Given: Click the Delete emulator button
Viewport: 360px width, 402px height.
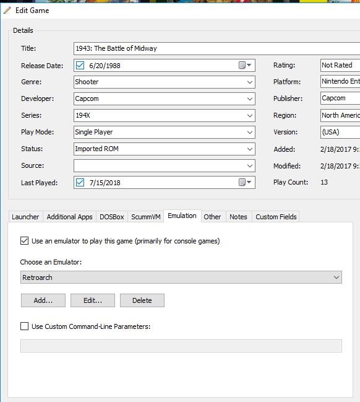Looking at the screenshot, I should (x=142, y=300).
